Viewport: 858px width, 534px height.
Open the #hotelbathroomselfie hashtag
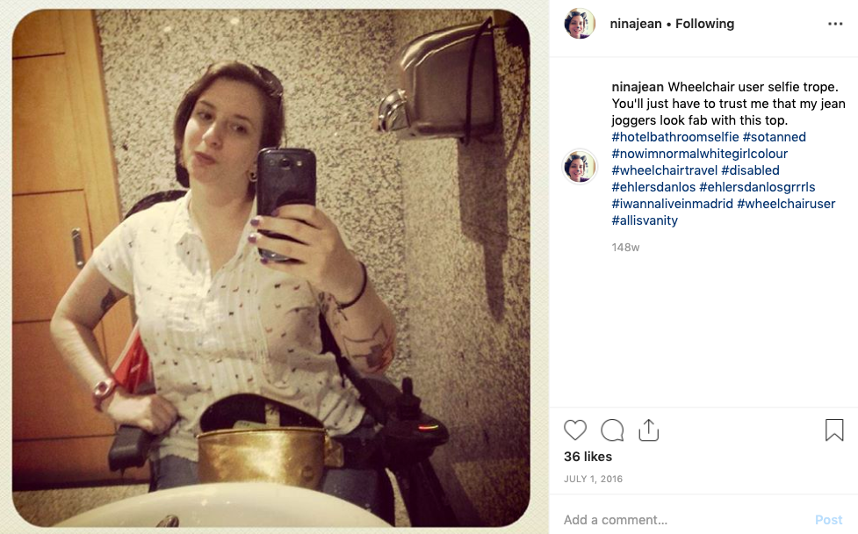[675, 137]
